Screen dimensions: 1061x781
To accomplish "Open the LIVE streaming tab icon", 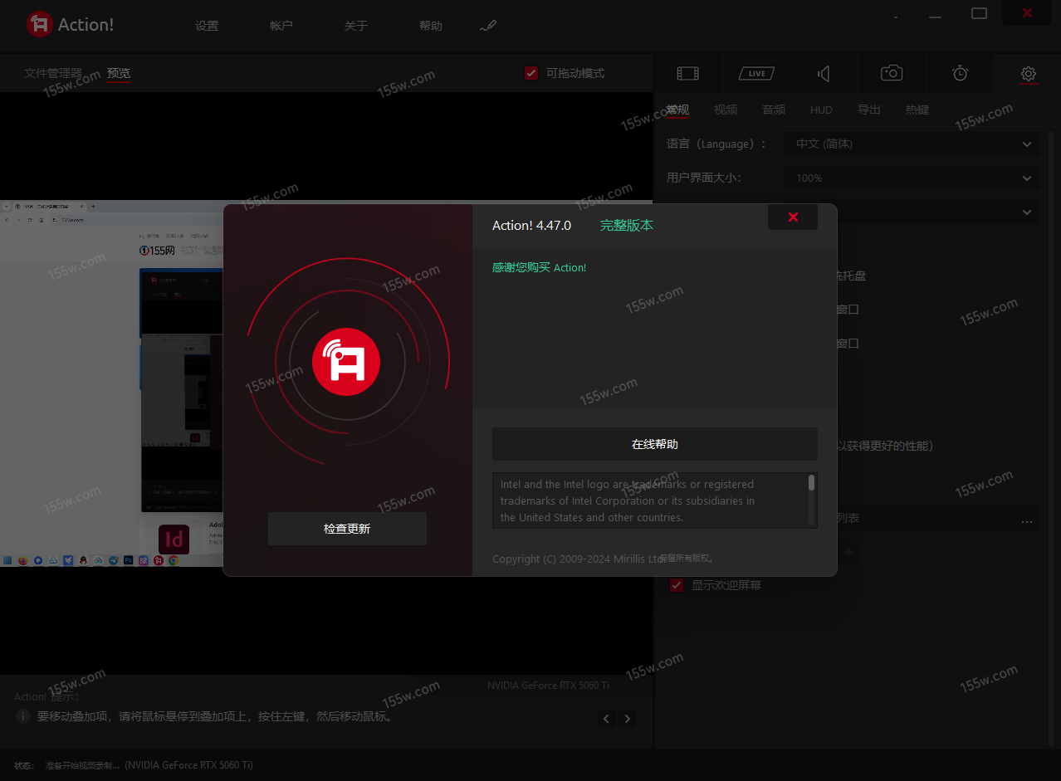I will click(756, 74).
